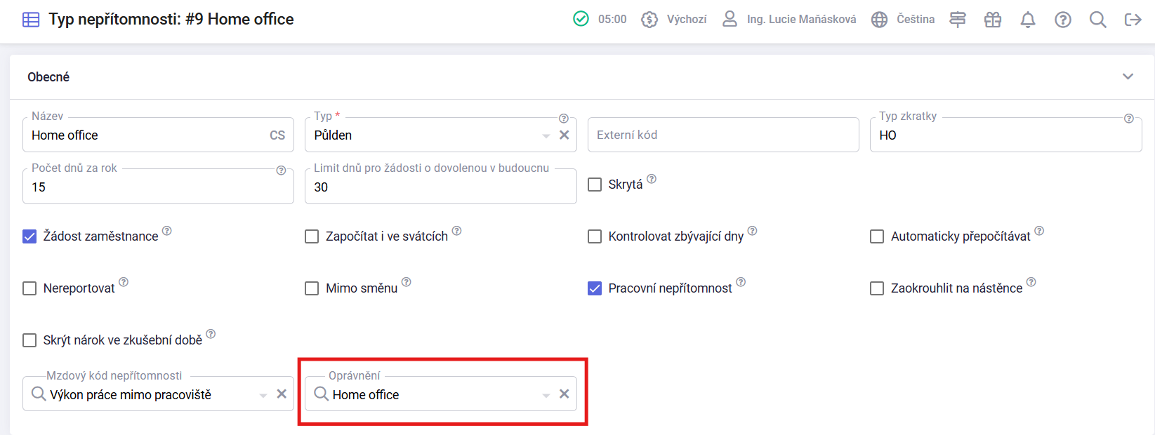The height and width of the screenshot is (435, 1155).
Task: Open the Typ dropdown arrow
Action: point(546,136)
